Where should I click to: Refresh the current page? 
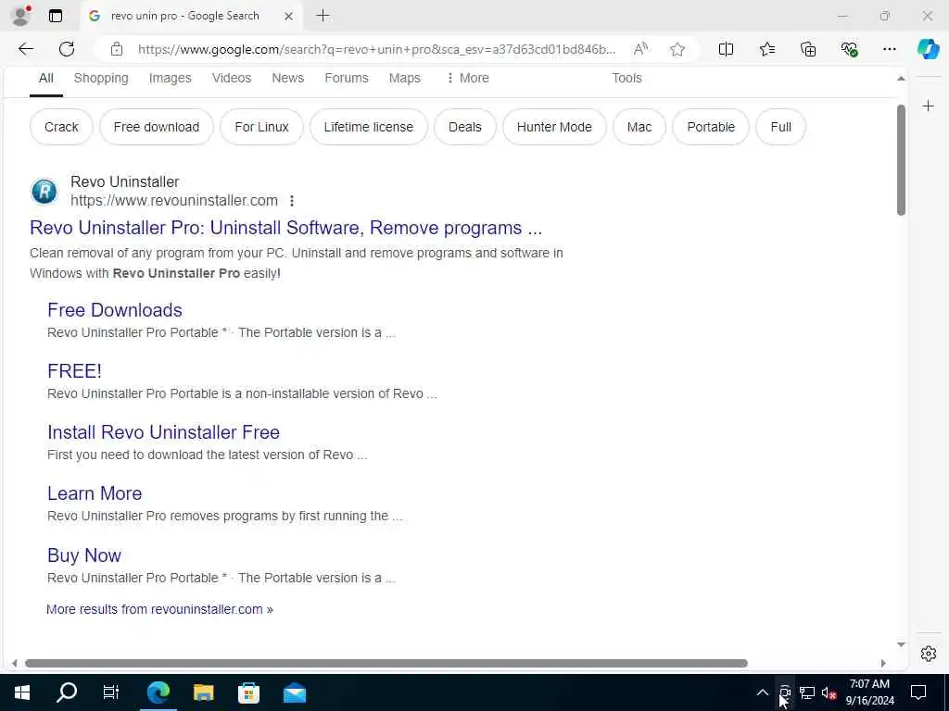point(67,49)
